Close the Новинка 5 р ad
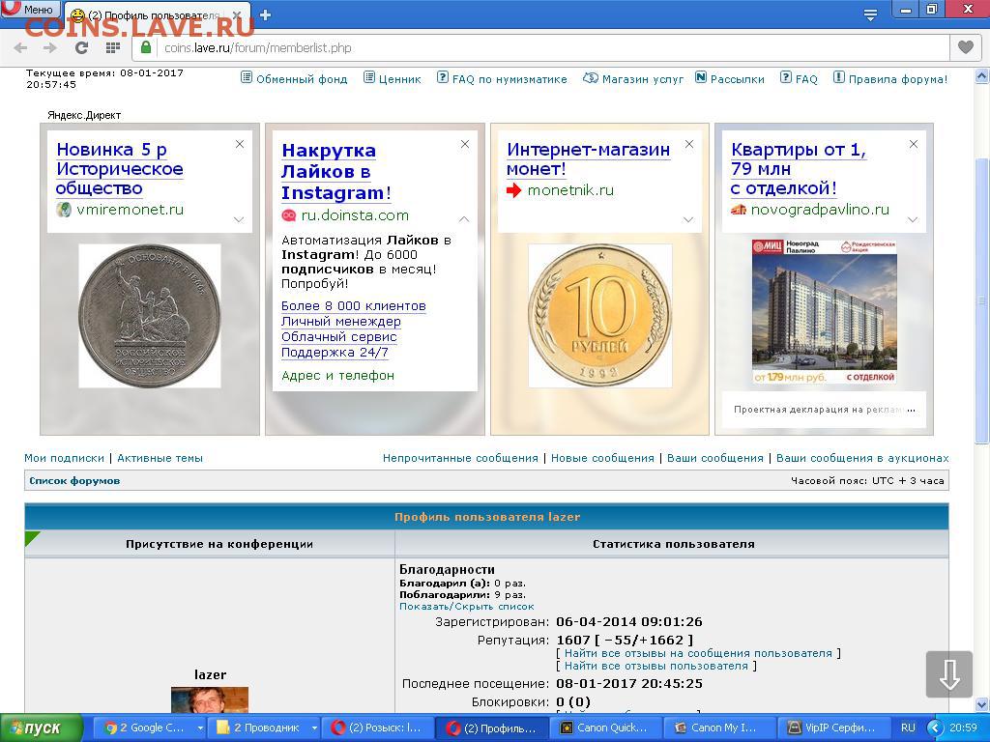The image size is (990, 742). (240, 144)
